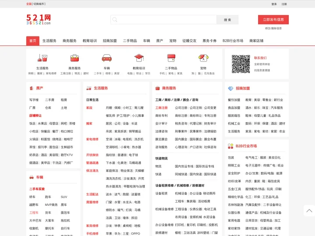Click the 搬家 red category link
The image size is (315, 236).
(x=89, y=123)
